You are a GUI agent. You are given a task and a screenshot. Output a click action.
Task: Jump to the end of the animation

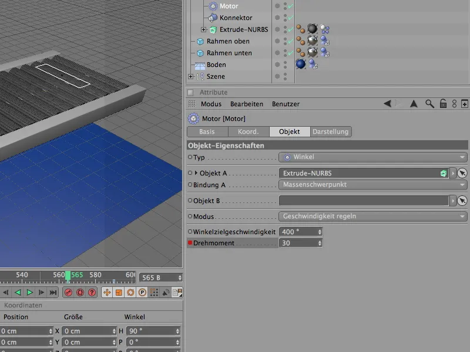[x=53, y=292]
